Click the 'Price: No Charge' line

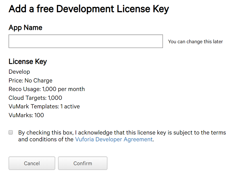[30, 81]
